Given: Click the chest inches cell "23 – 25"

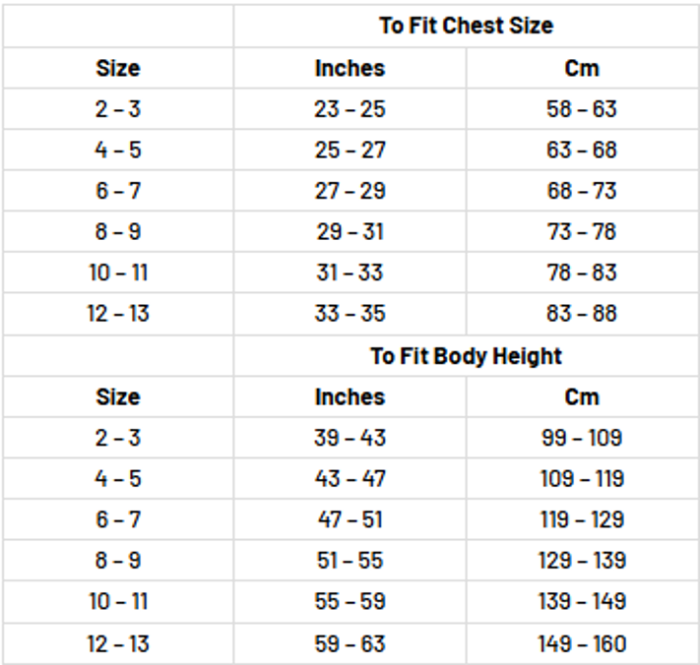Looking at the screenshot, I should pyautogui.click(x=350, y=109).
